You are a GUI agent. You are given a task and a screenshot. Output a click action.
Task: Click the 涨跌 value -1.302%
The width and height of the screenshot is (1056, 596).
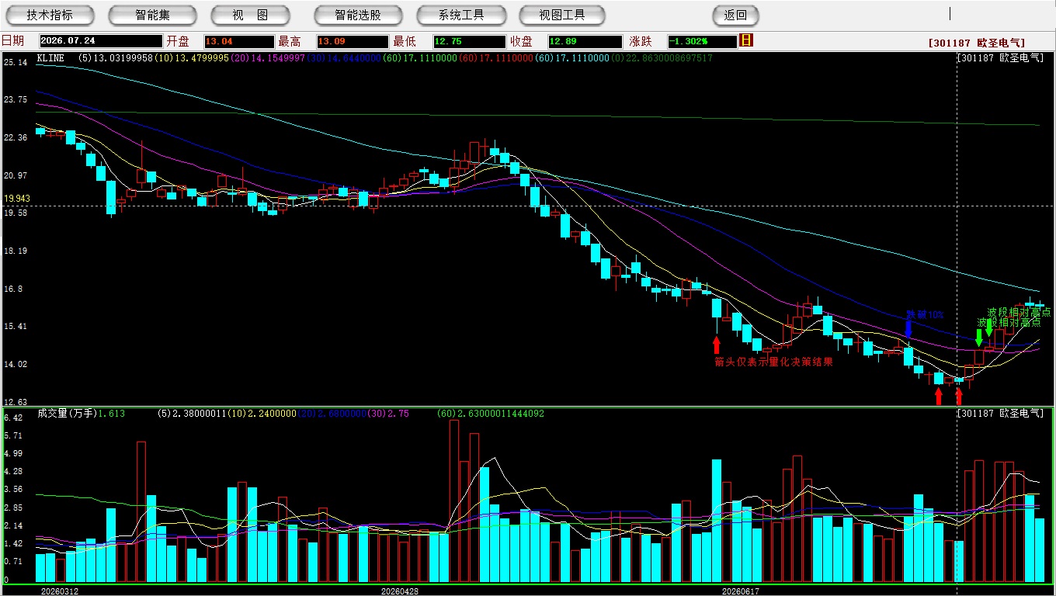702,41
